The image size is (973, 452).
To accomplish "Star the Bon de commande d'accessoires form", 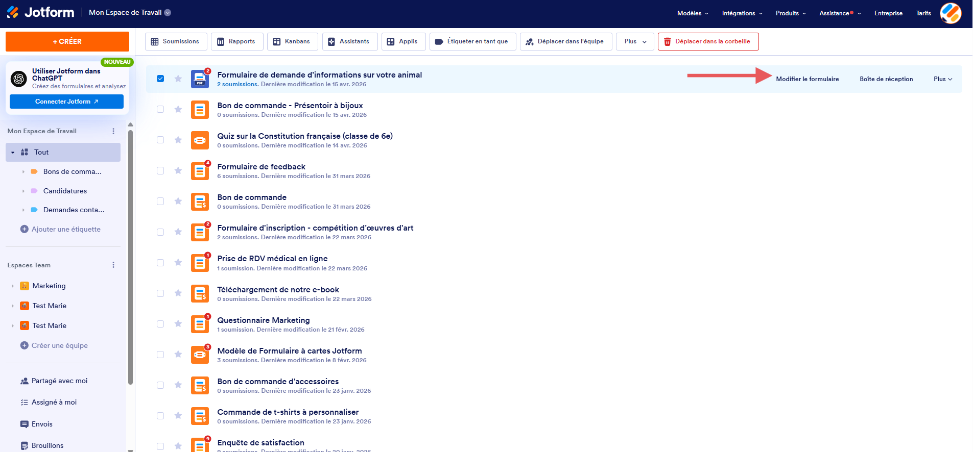I will 178,385.
